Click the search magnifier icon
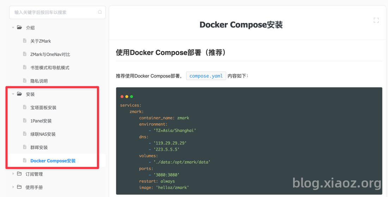The image size is (388, 197). (x=100, y=12)
